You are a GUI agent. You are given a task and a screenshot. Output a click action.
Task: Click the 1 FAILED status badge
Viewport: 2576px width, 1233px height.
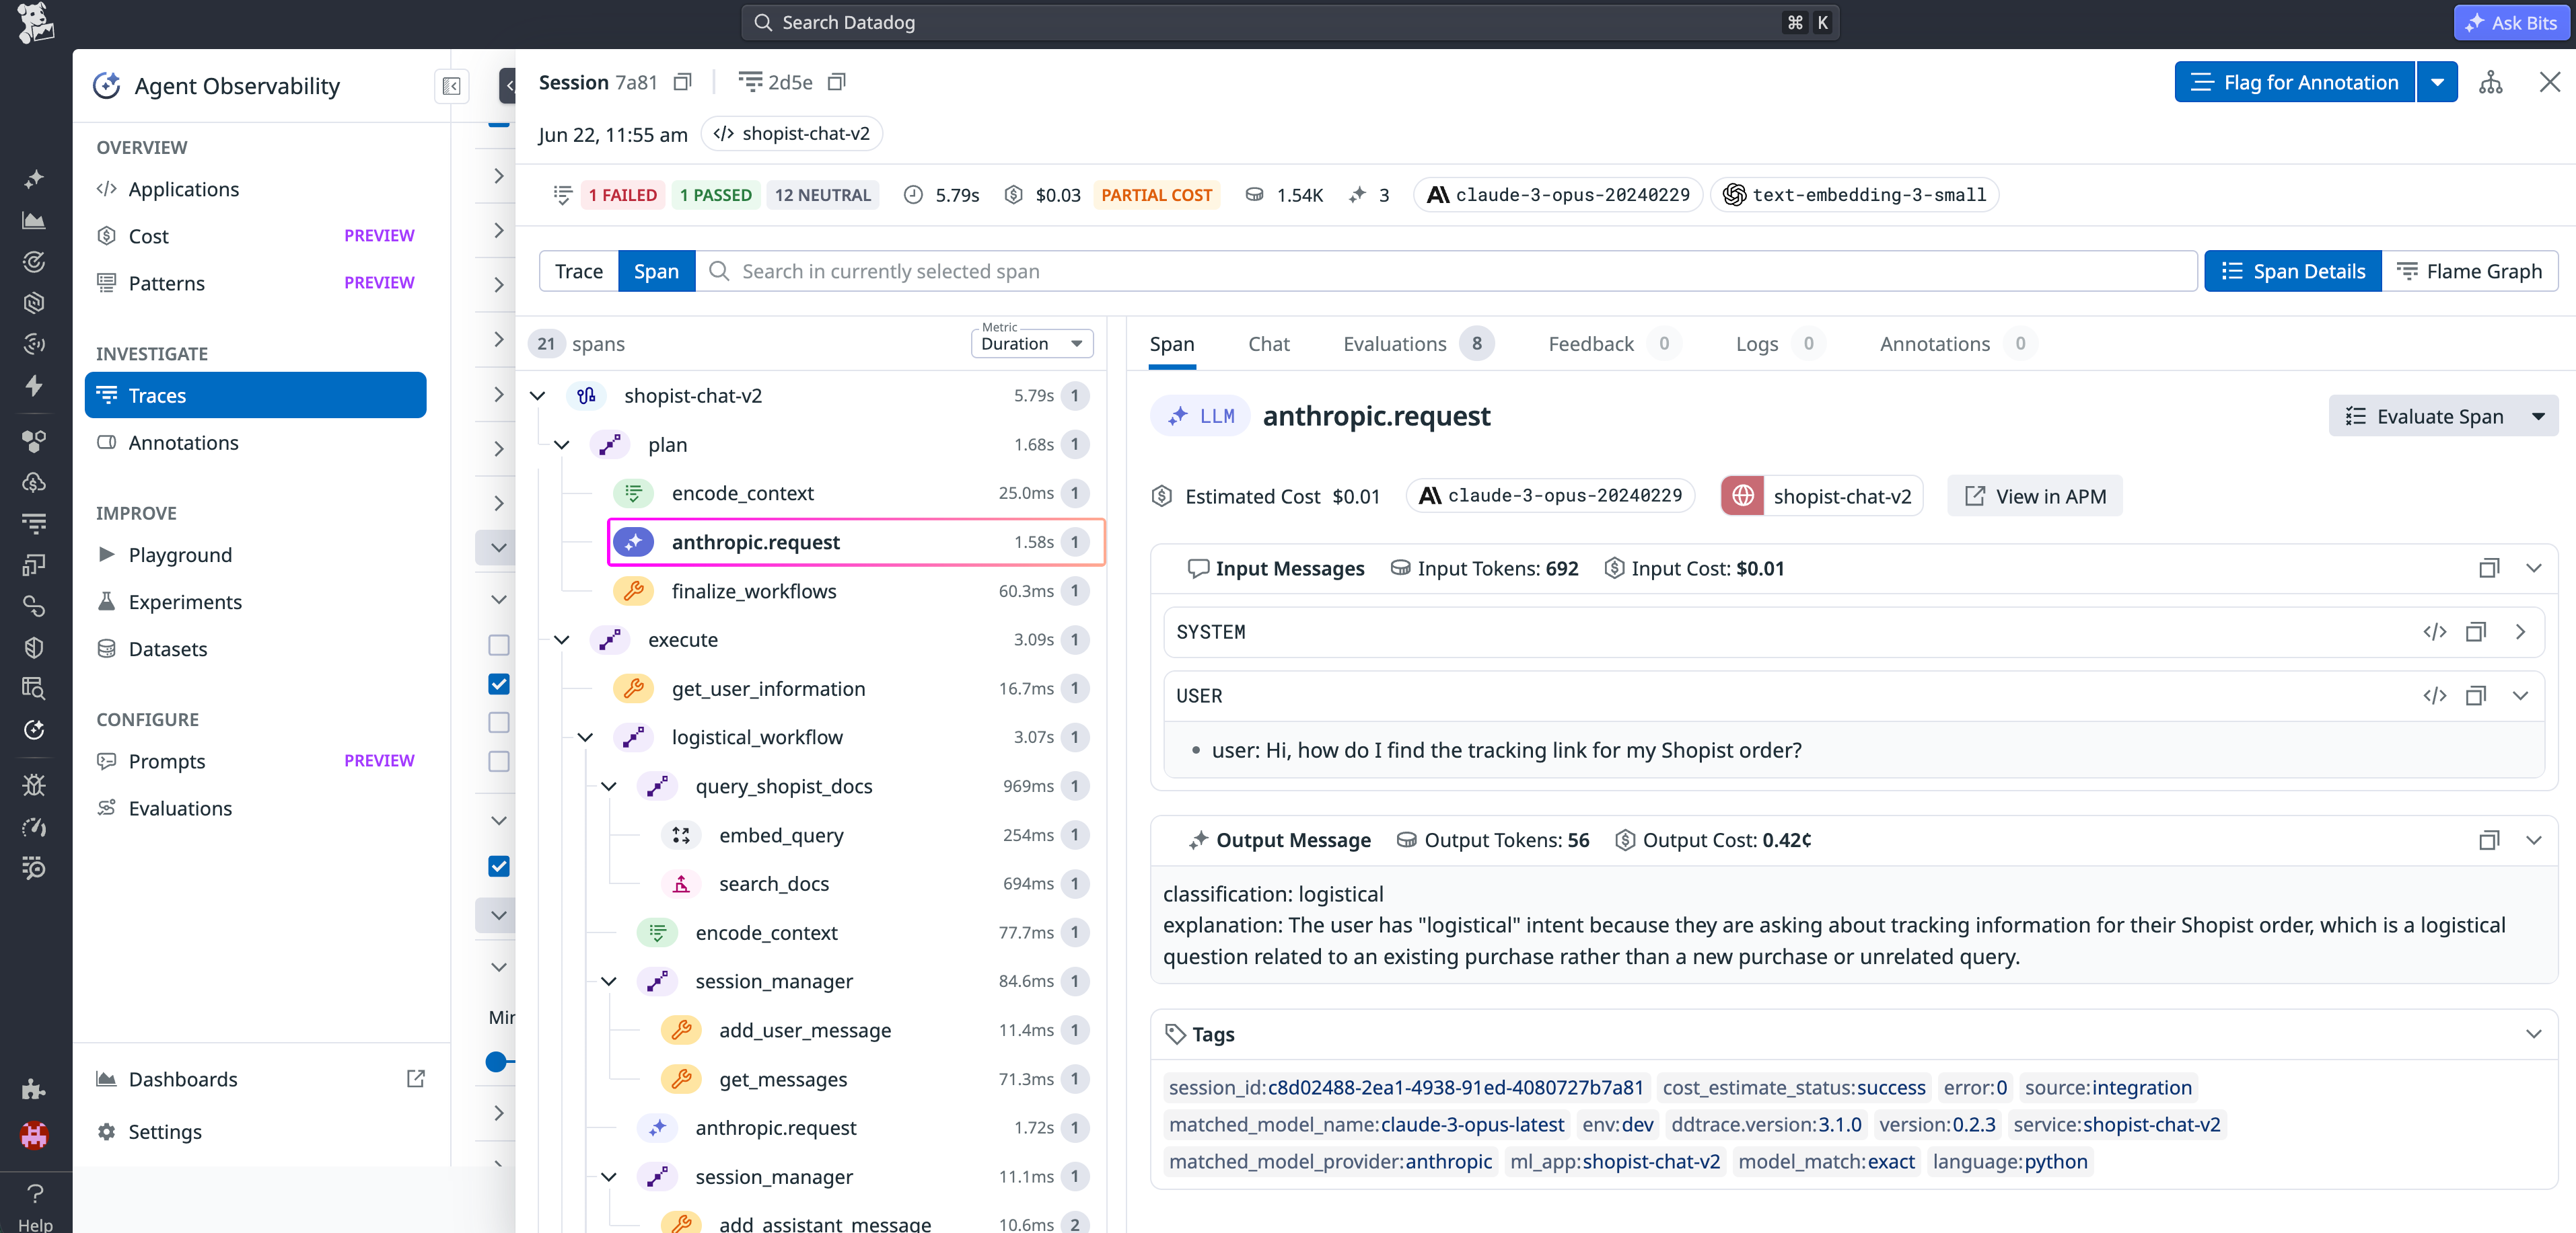622,195
